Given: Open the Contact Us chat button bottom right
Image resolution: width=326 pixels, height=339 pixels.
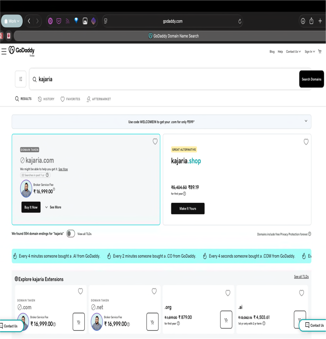Looking at the screenshot, I should coord(313,325).
